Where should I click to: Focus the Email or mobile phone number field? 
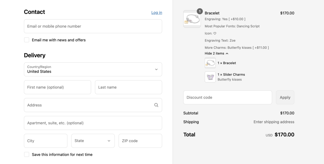pyautogui.click(x=93, y=26)
